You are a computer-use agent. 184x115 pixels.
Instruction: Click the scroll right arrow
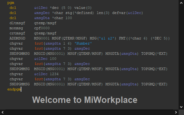click(176, 112)
